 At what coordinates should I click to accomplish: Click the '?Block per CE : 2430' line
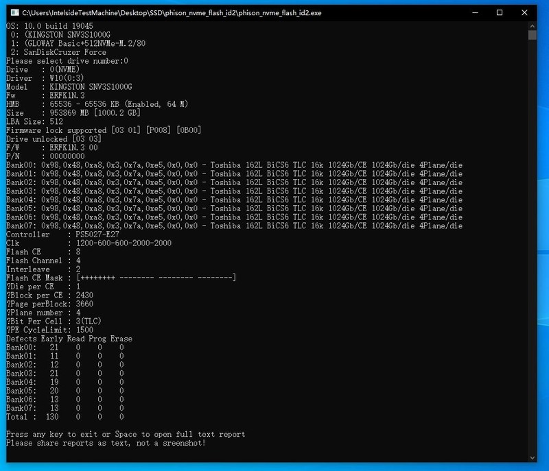49,295
